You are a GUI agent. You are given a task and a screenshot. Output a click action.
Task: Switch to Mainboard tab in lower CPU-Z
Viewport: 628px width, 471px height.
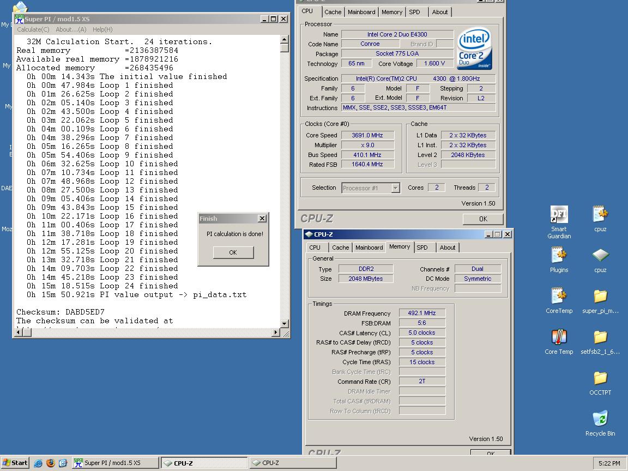click(369, 247)
